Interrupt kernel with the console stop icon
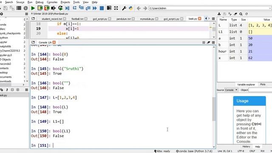 coord(204,42)
